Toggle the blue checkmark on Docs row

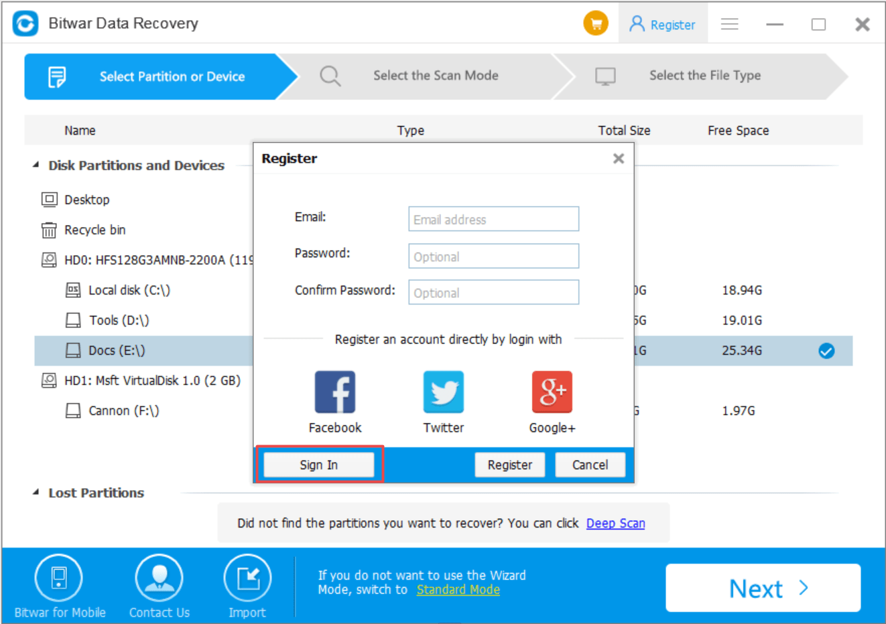tap(826, 351)
